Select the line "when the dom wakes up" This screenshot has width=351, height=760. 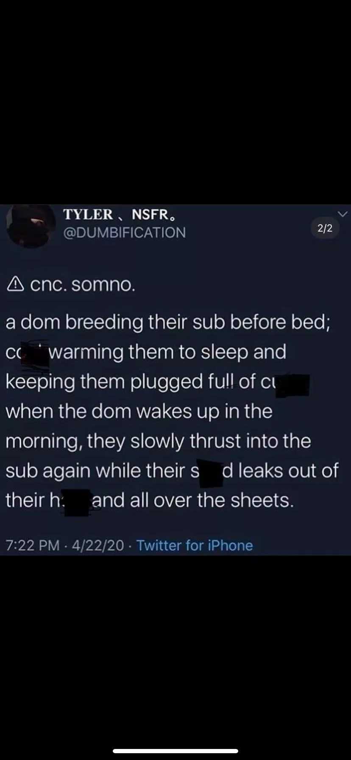pos(139,411)
